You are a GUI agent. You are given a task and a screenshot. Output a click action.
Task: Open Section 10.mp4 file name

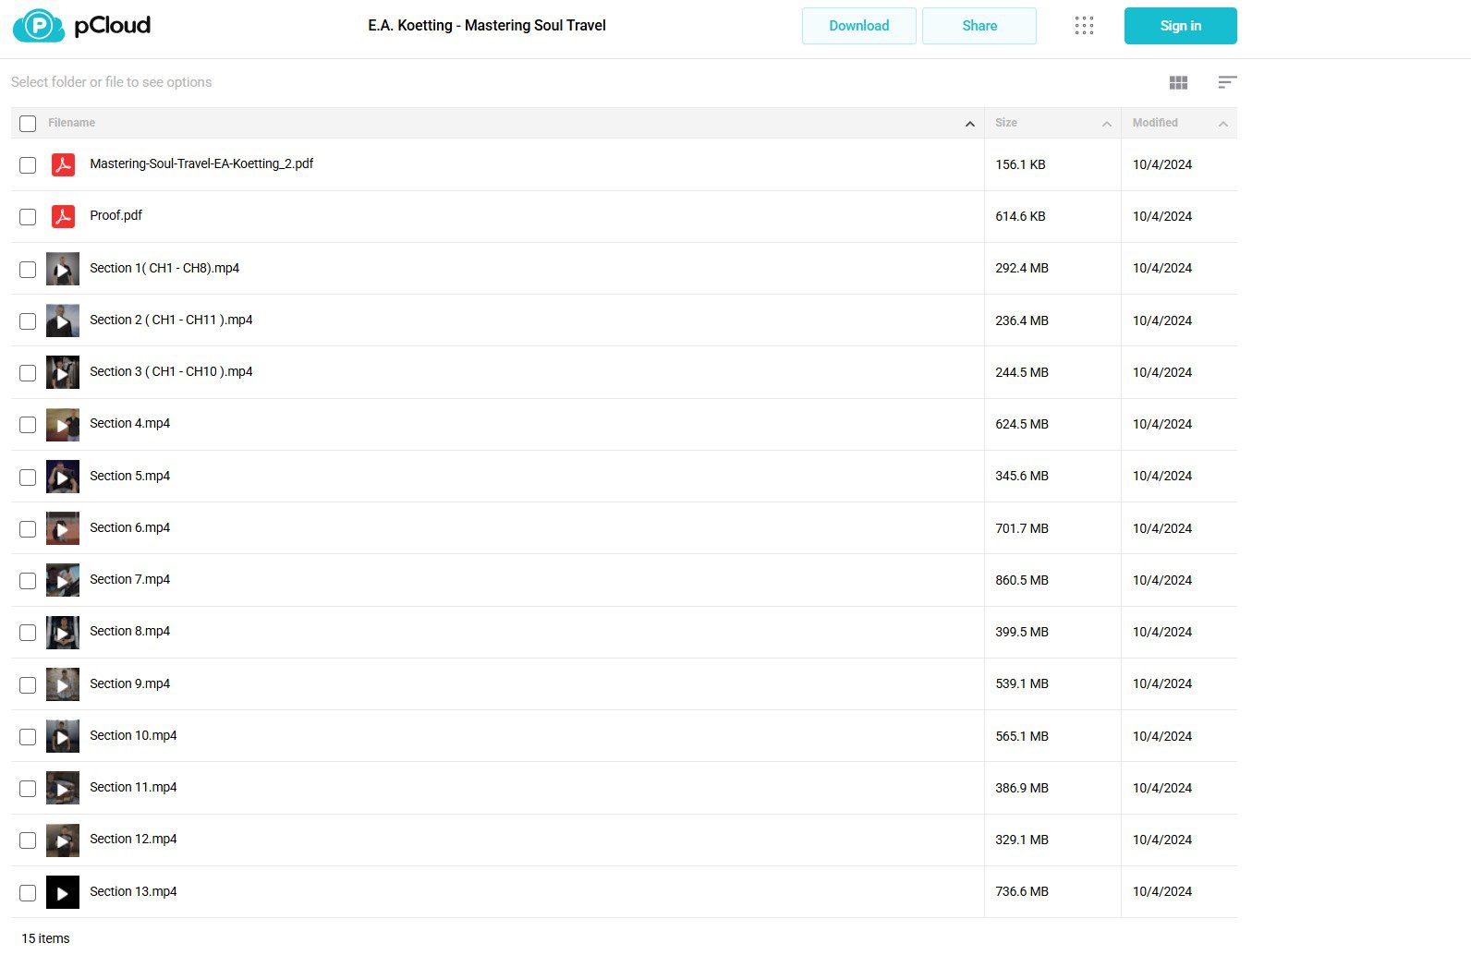133,735
